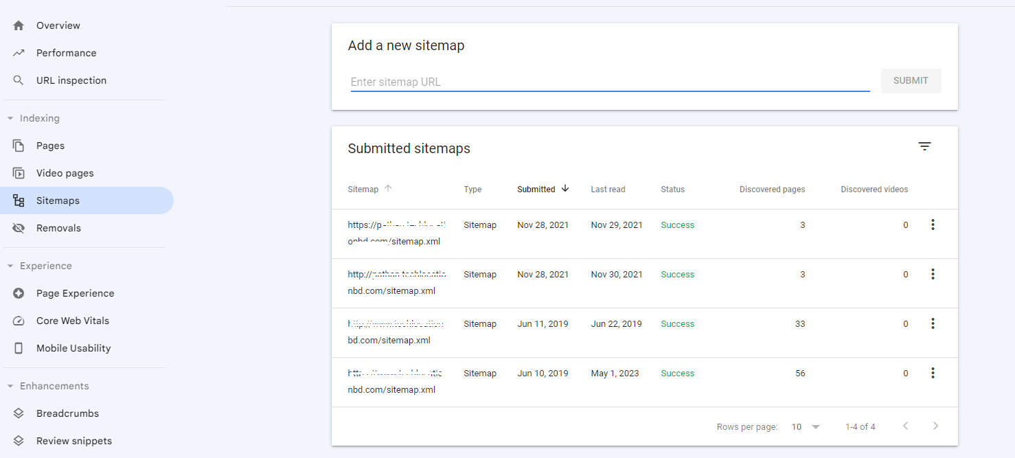Viewport: 1015px width, 458px height.
Task: Open the Mobile Usability report
Action: click(x=73, y=348)
